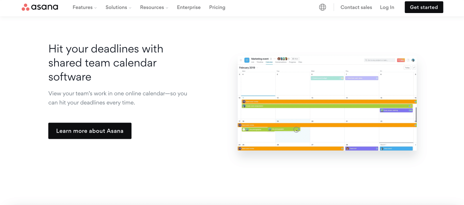Open the February 2019 month dropdown
The image size is (464, 205).
[257, 67]
